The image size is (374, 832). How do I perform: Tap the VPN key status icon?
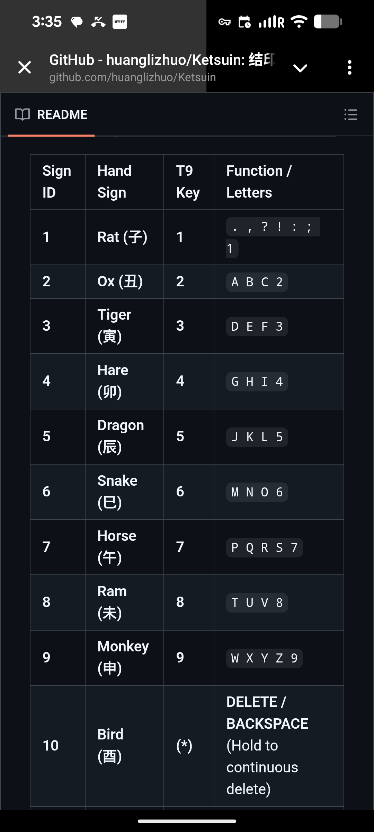[x=224, y=22]
